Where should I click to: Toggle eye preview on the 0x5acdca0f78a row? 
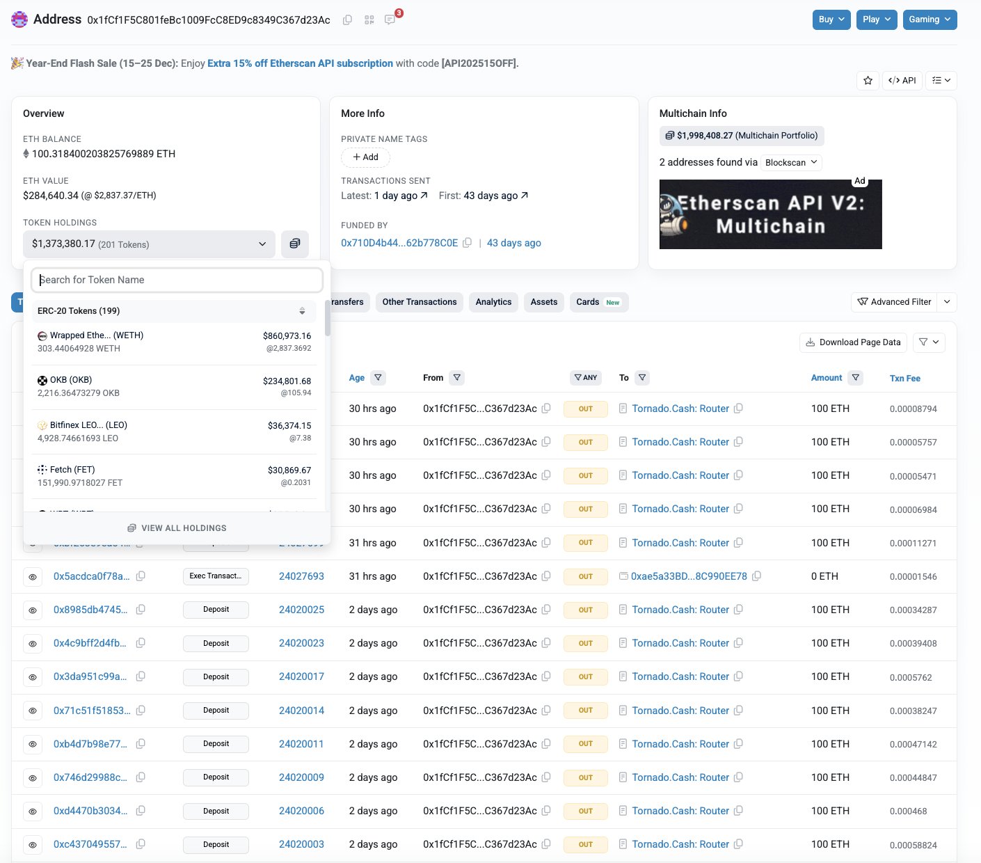pyautogui.click(x=33, y=576)
